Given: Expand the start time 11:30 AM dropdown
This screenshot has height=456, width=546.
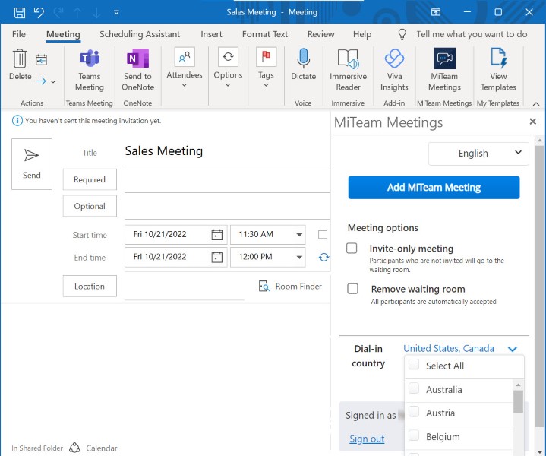Looking at the screenshot, I should [300, 235].
